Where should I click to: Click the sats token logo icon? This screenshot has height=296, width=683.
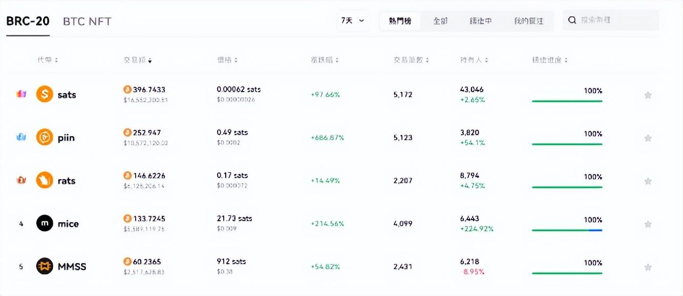45,94
